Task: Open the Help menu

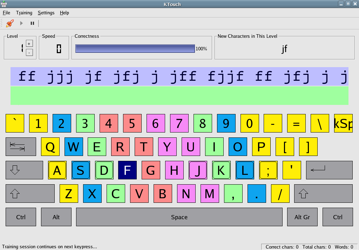Action: point(65,13)
